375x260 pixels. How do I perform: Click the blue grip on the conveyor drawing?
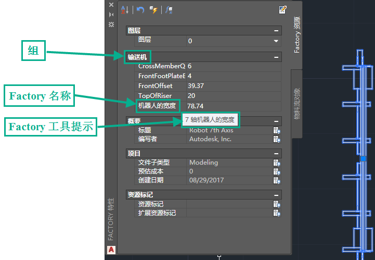pos(363,158)
